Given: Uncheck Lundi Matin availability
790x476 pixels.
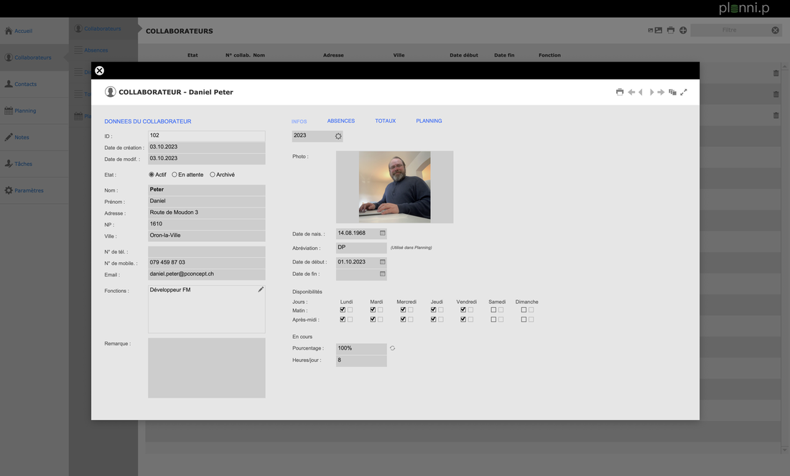Looking at the screenshot, I should [x=343, y=310].
